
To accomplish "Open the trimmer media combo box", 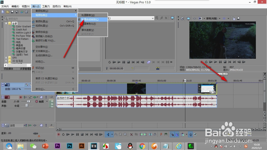I will point(131,18).
